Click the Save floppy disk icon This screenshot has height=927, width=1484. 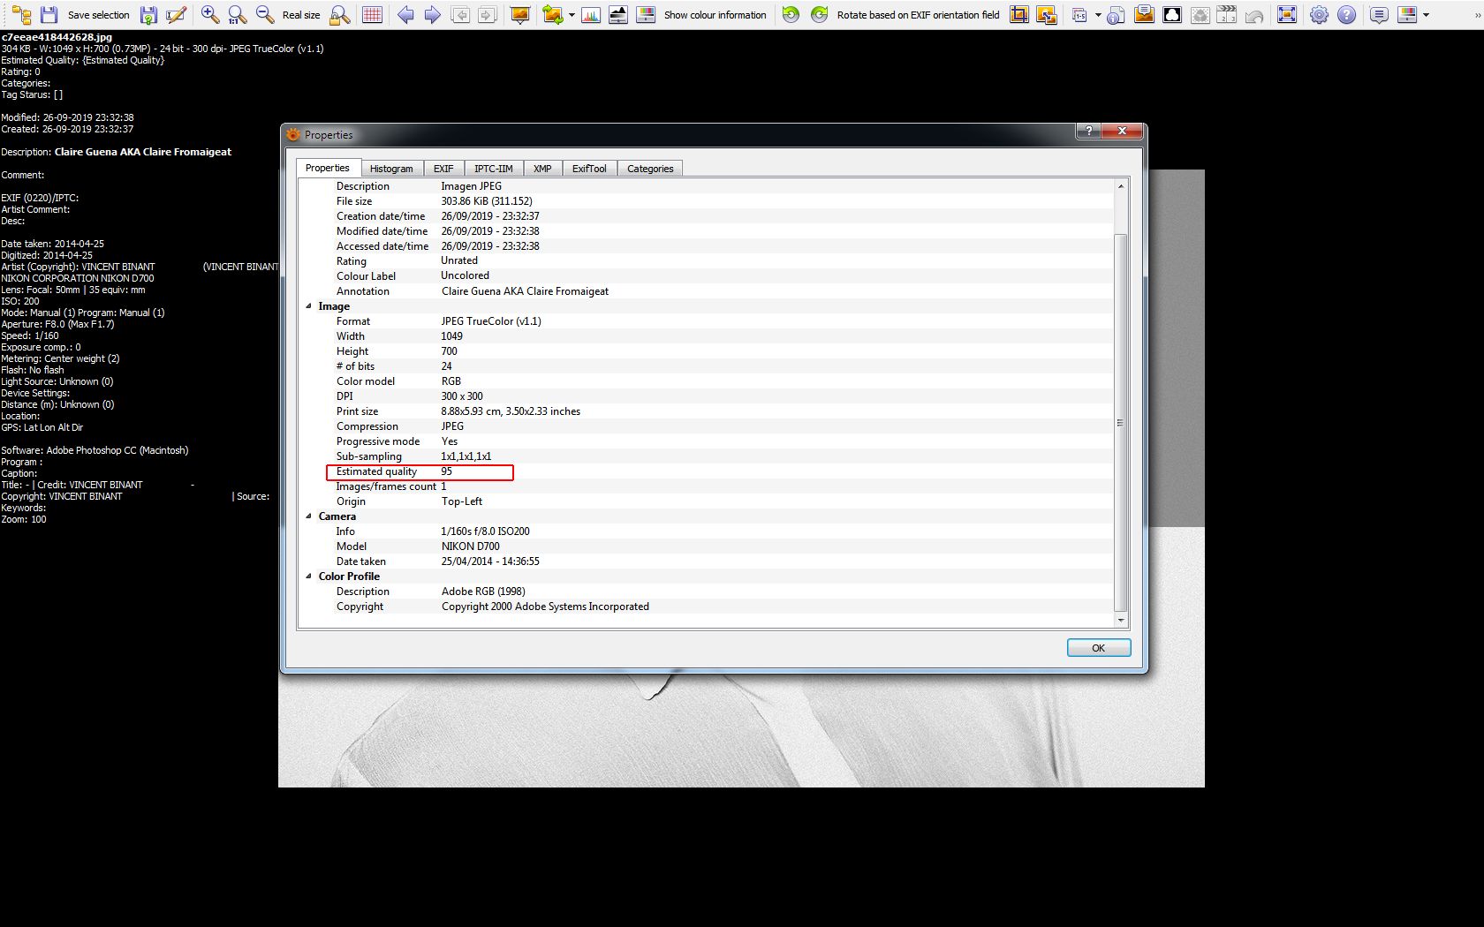coord(49,14)
